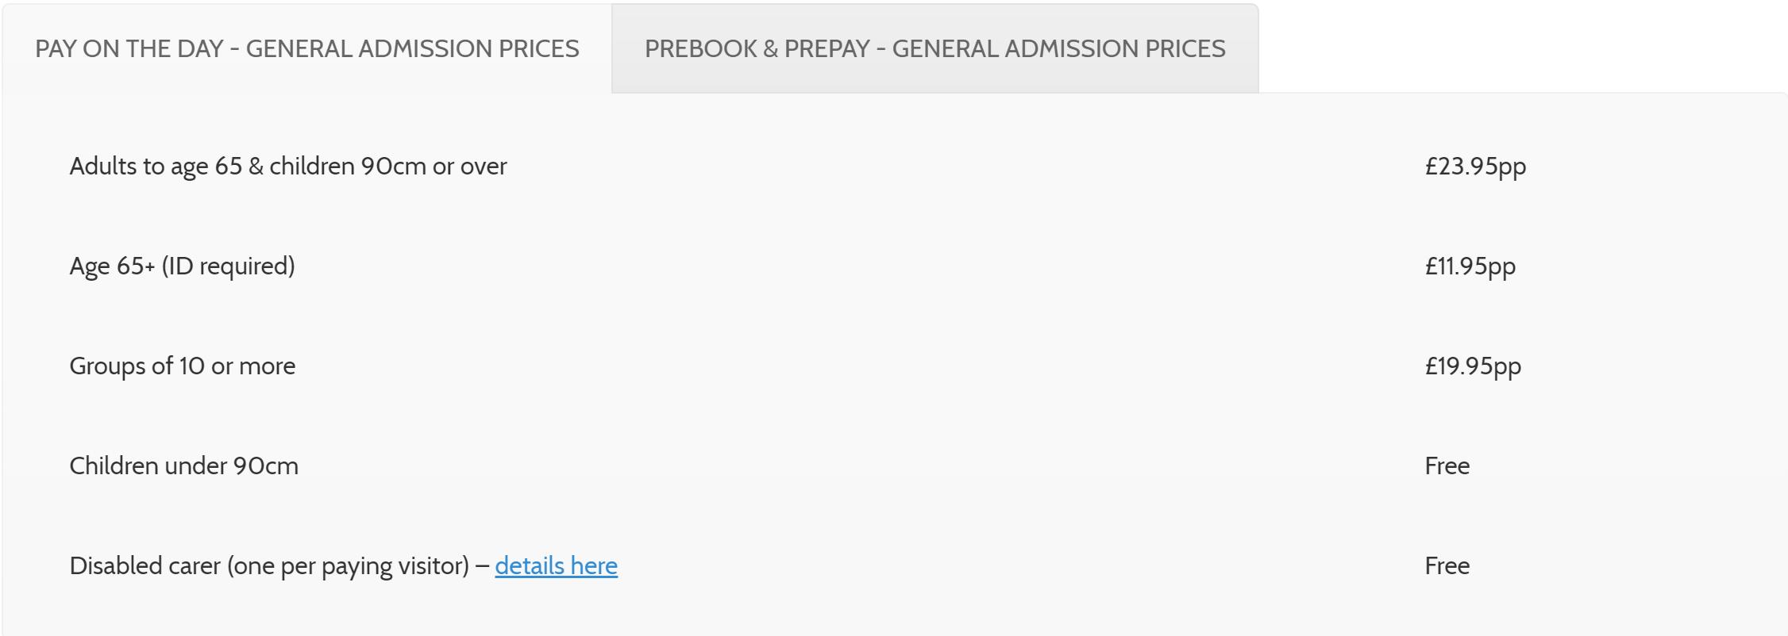Click the "&" in the adults row

click(x=256, y=167)
